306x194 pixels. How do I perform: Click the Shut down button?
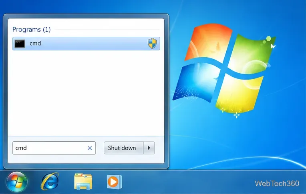(x=123, y=148)
